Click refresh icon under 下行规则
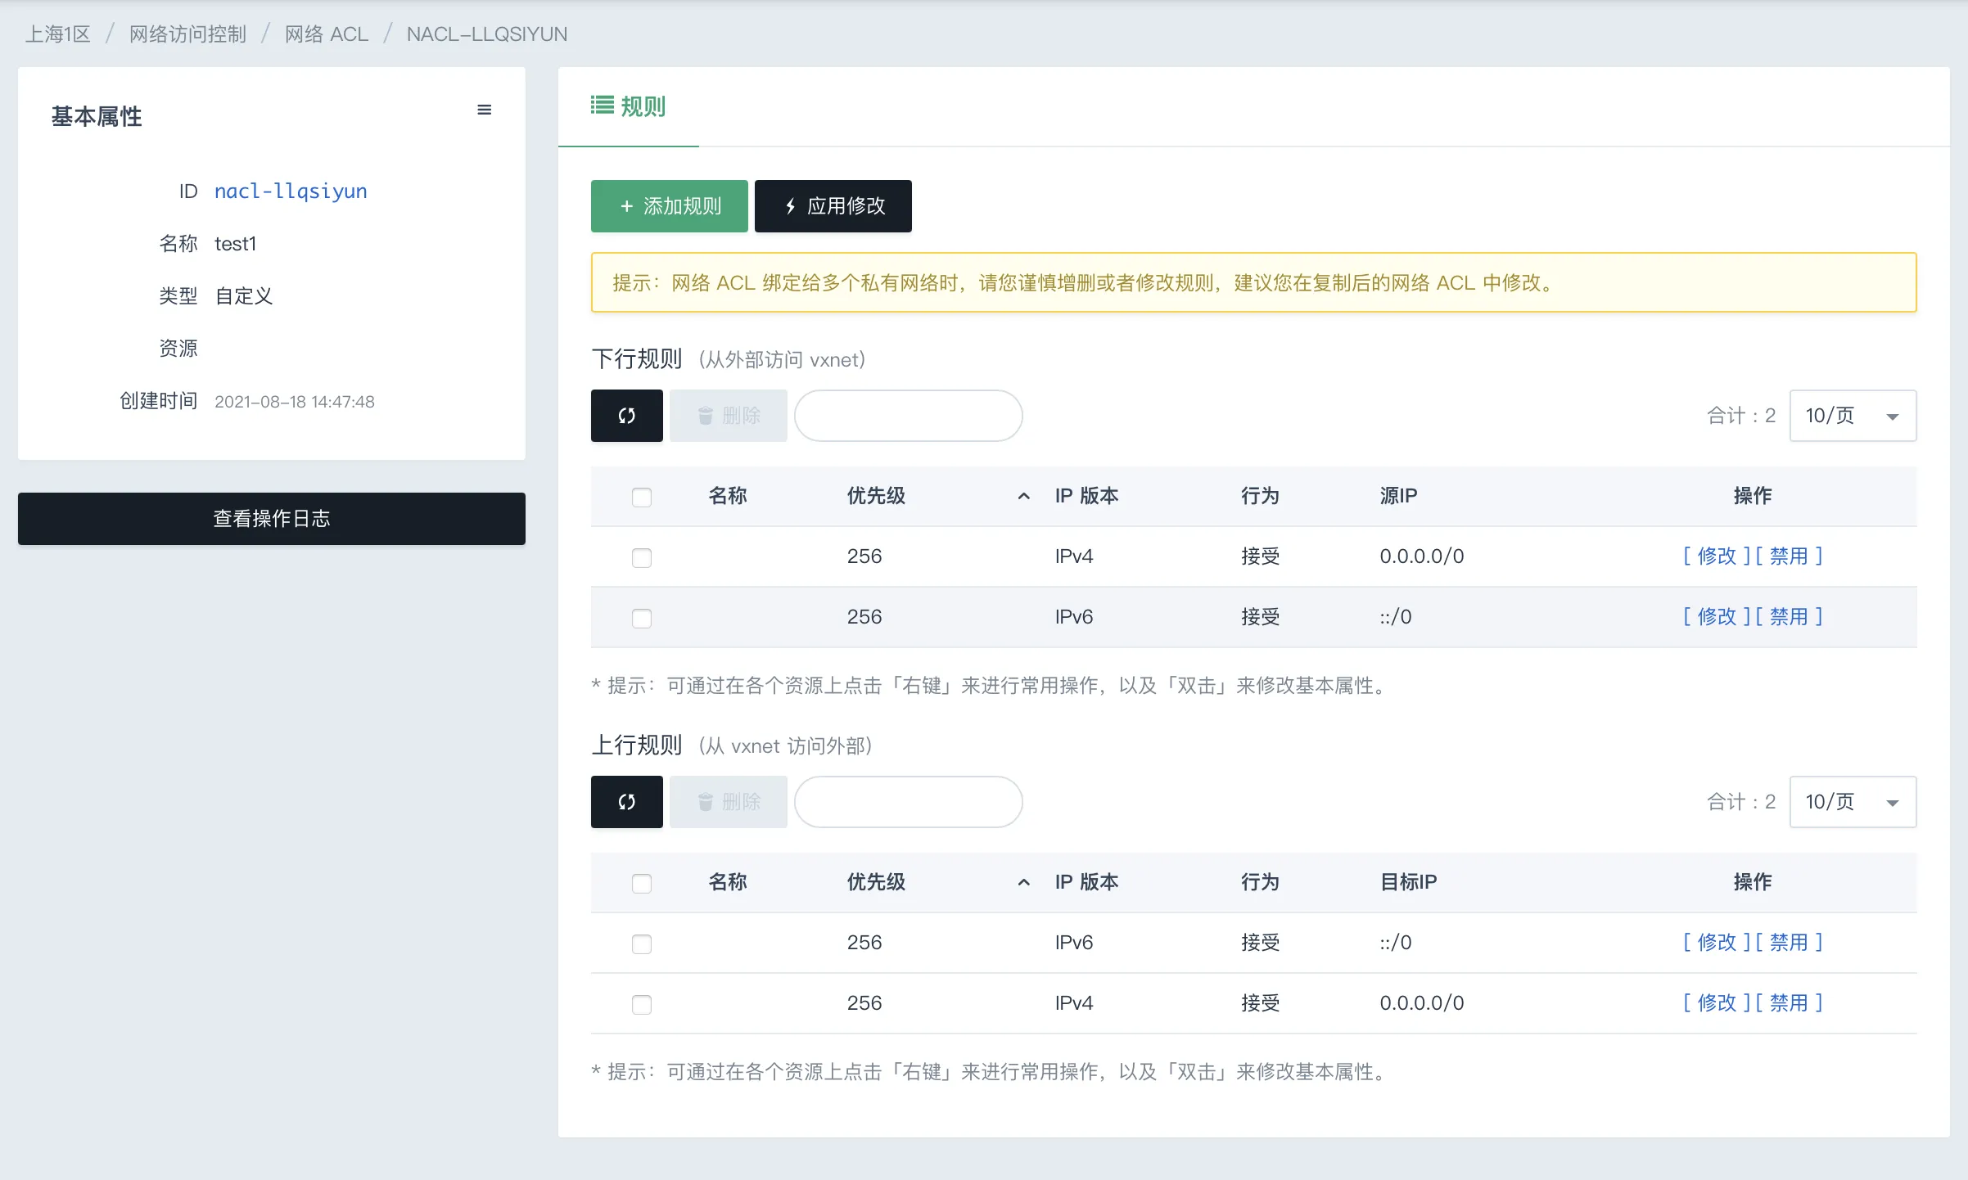The width and height of the screenshot is (1968, 1180). 626,416
